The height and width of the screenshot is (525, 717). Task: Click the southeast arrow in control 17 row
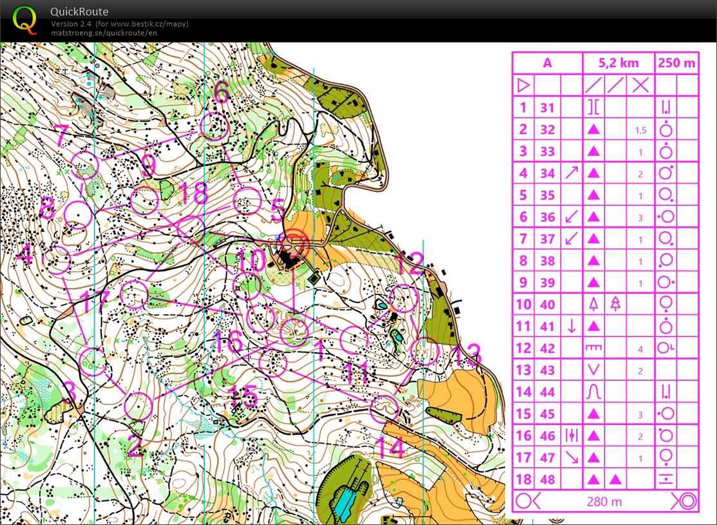click(571, 457)
